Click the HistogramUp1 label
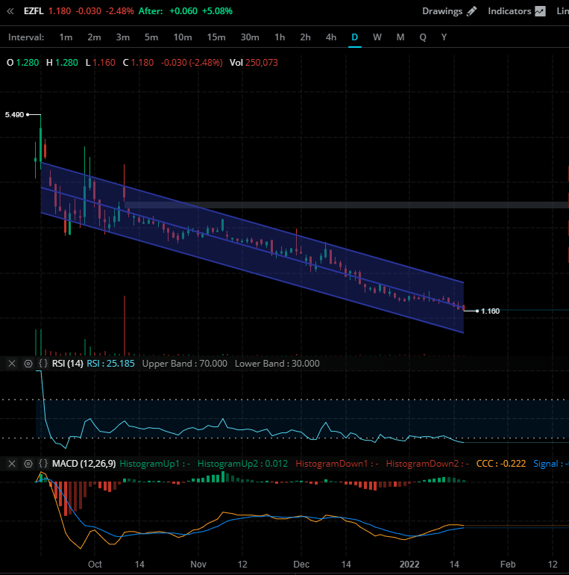The height and width of the screenshot is (575, 569). pos(154,464)
